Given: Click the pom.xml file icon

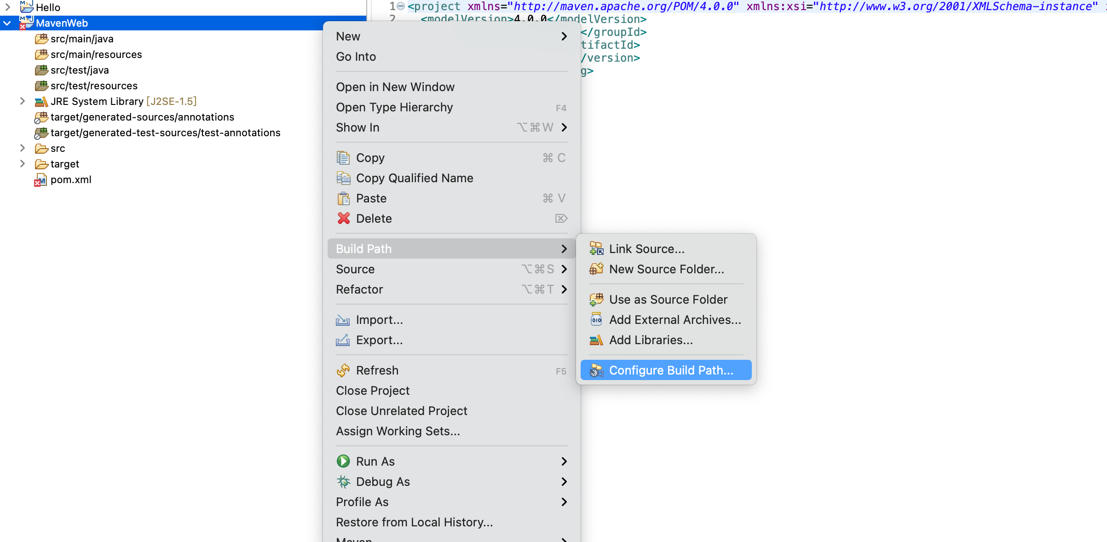Looking at the screenshot, I should [x=40, y=180].
